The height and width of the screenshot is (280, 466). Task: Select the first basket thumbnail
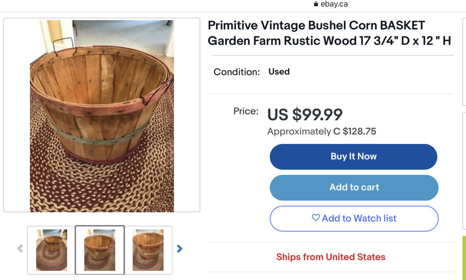coord(51,250)
